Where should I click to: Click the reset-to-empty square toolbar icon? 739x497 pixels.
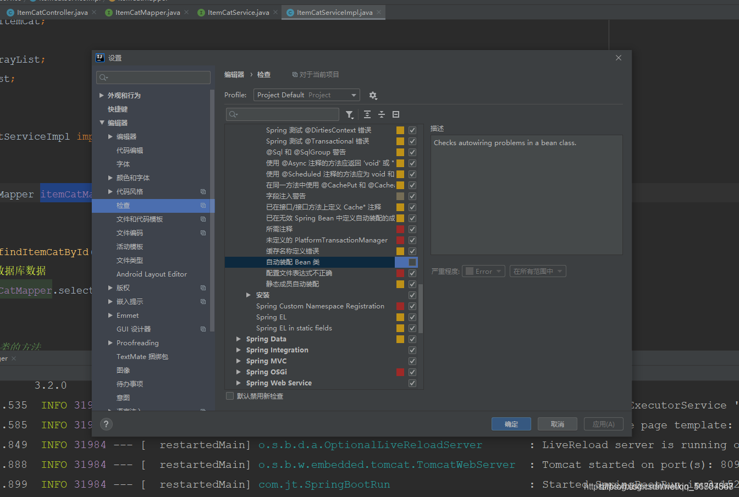(x=396, y=114)
